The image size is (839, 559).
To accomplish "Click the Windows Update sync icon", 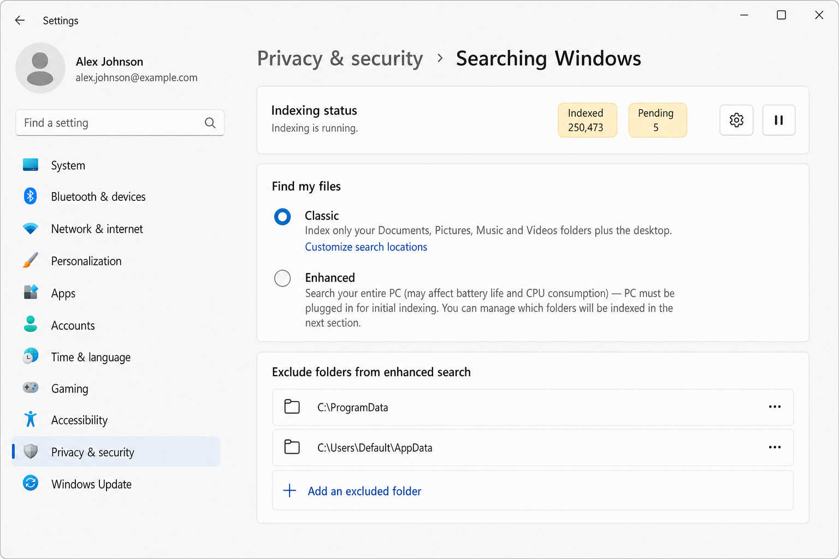I will coord(31,483).
